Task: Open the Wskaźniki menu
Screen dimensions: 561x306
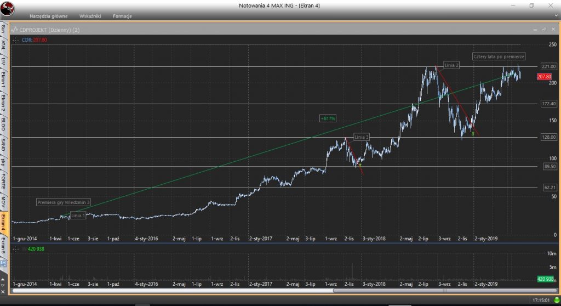Action: click(90, 16)
